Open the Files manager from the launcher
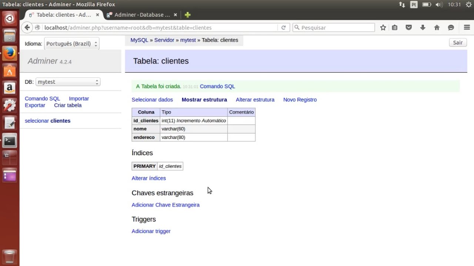Viewport: 474px width, 266px height. [x=10, y=36]
